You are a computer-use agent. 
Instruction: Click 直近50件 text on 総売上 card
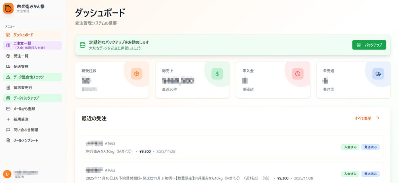[x=169, y=89]
